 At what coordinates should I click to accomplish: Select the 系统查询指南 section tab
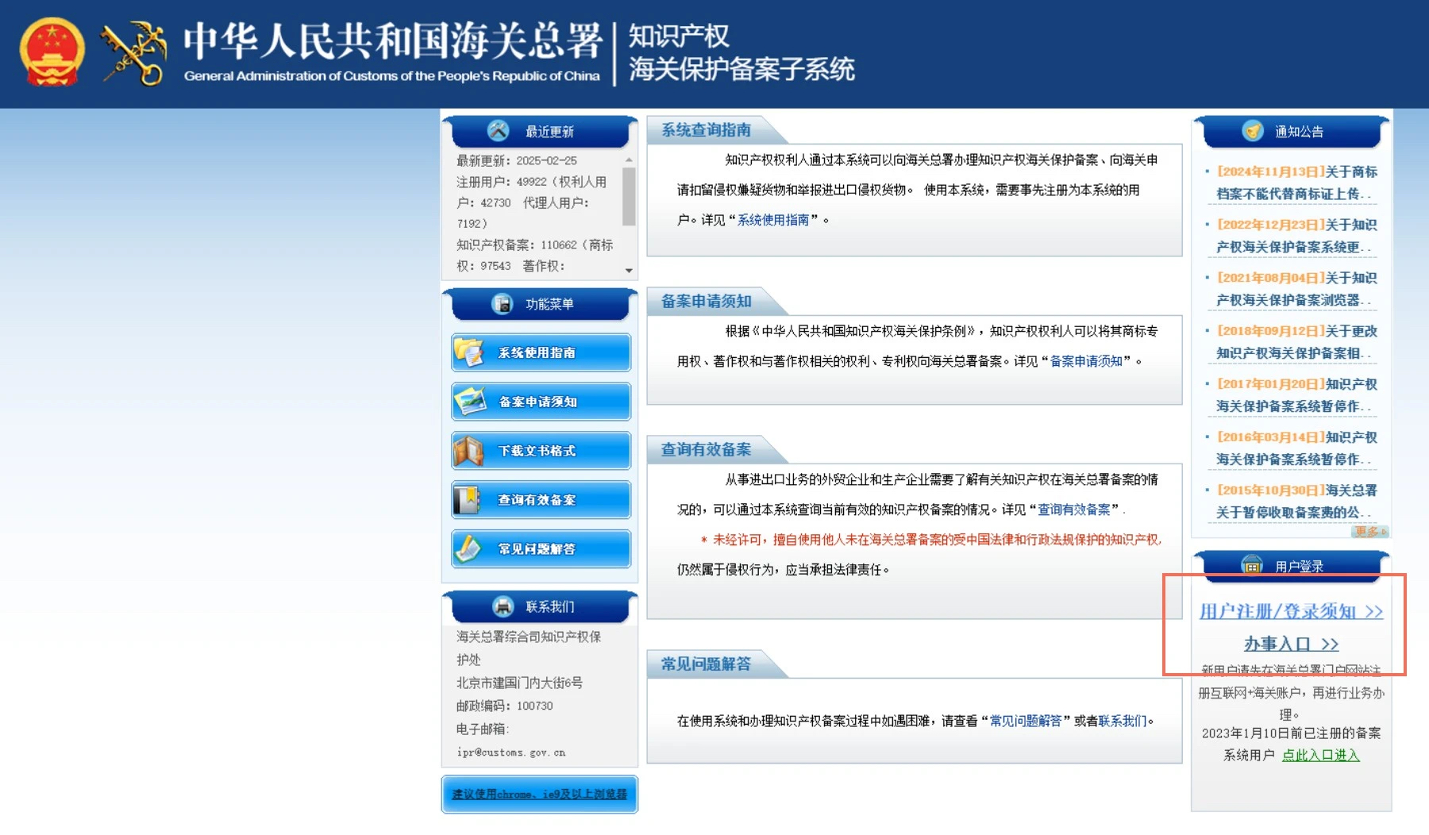pos(707,130)
